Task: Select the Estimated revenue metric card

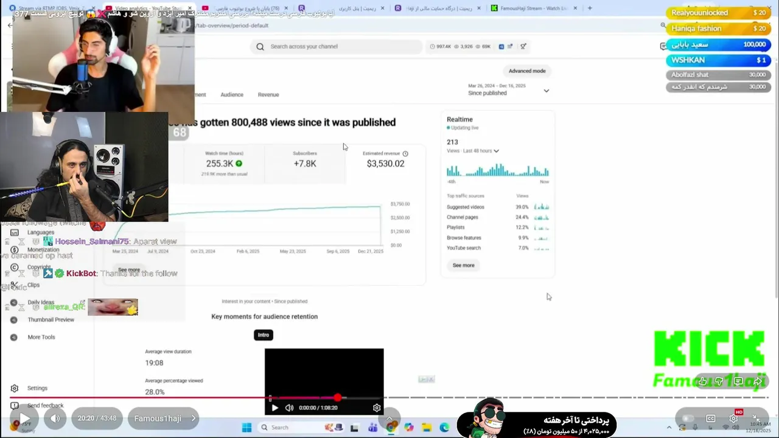Action: click(x=385, y=164)
